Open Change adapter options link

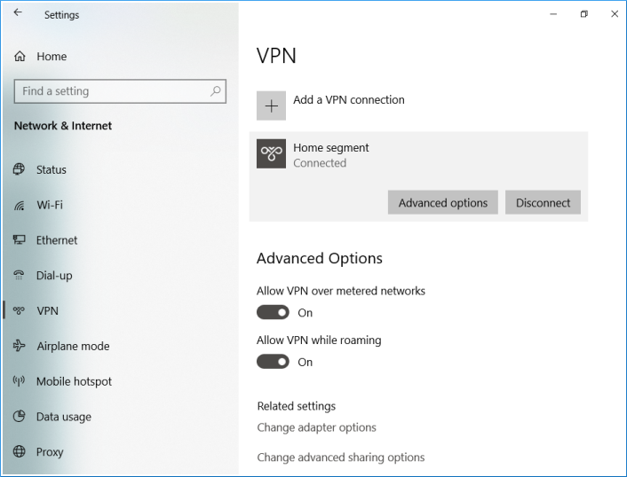[316, 427]
